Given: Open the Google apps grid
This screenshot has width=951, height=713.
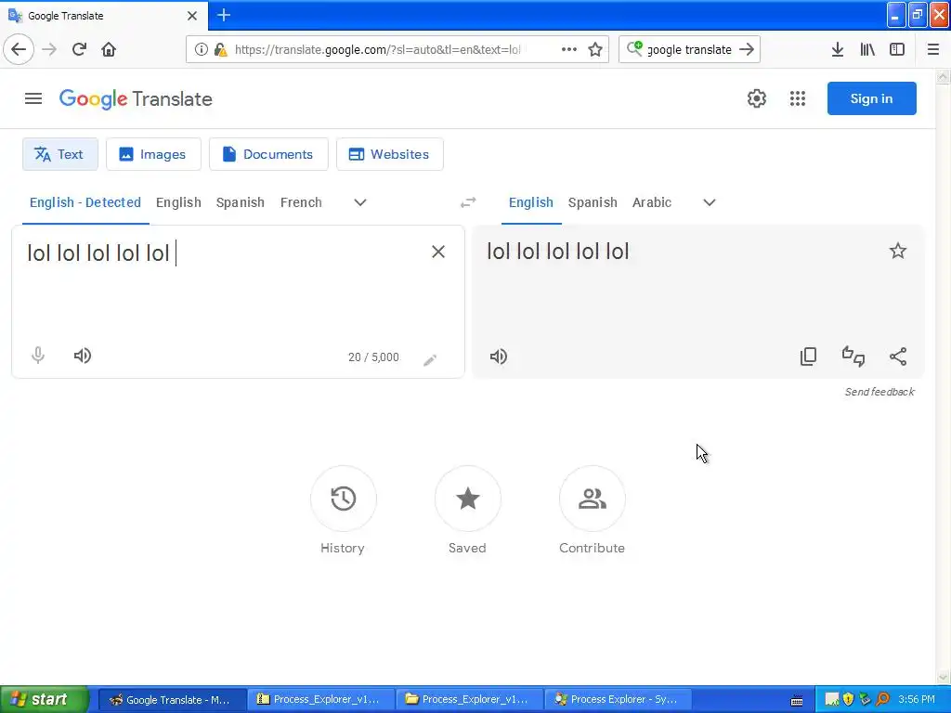Looking at the screenshot, I should tap(798, 98).
